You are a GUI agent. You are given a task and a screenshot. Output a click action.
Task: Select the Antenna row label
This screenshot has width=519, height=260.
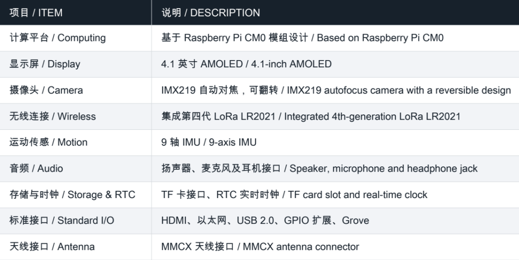[52, 247]
